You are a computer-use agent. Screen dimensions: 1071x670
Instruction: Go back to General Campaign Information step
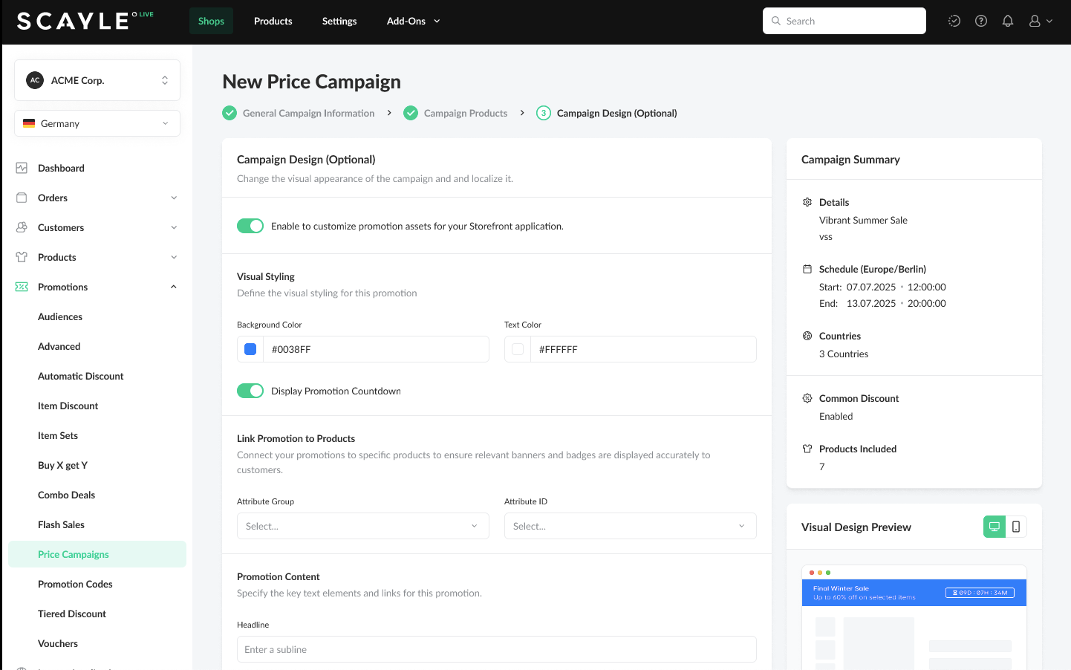(307, 113)
